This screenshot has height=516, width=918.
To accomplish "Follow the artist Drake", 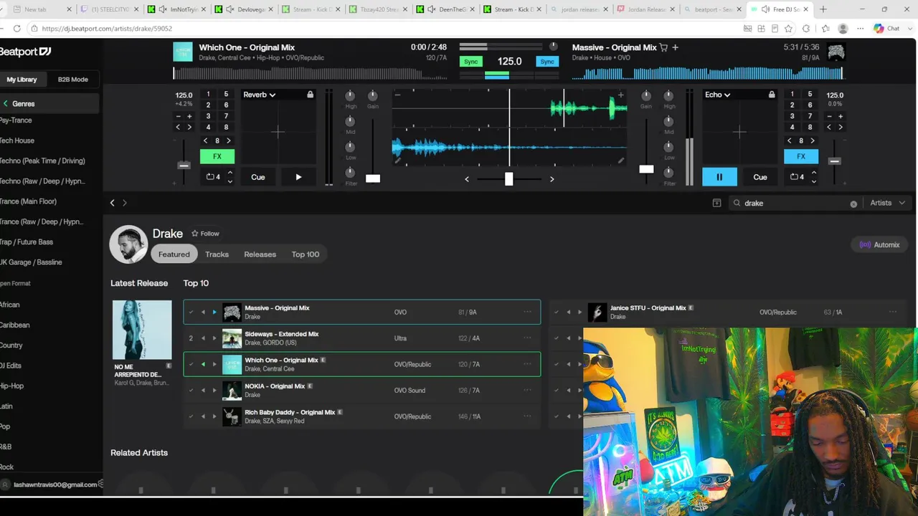I will click(x=205, y=234).
